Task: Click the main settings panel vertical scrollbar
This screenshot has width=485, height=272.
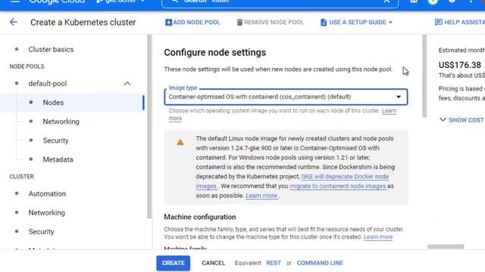Action: point(424,76)
